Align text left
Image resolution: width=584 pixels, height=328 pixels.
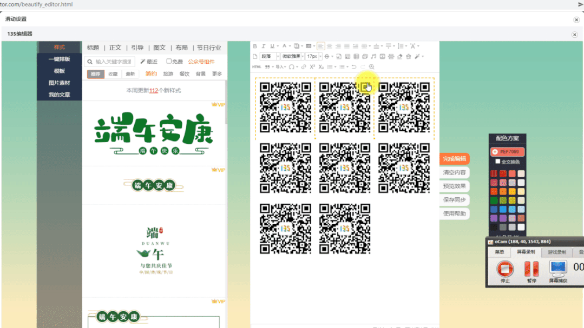(x=320, y=46)
